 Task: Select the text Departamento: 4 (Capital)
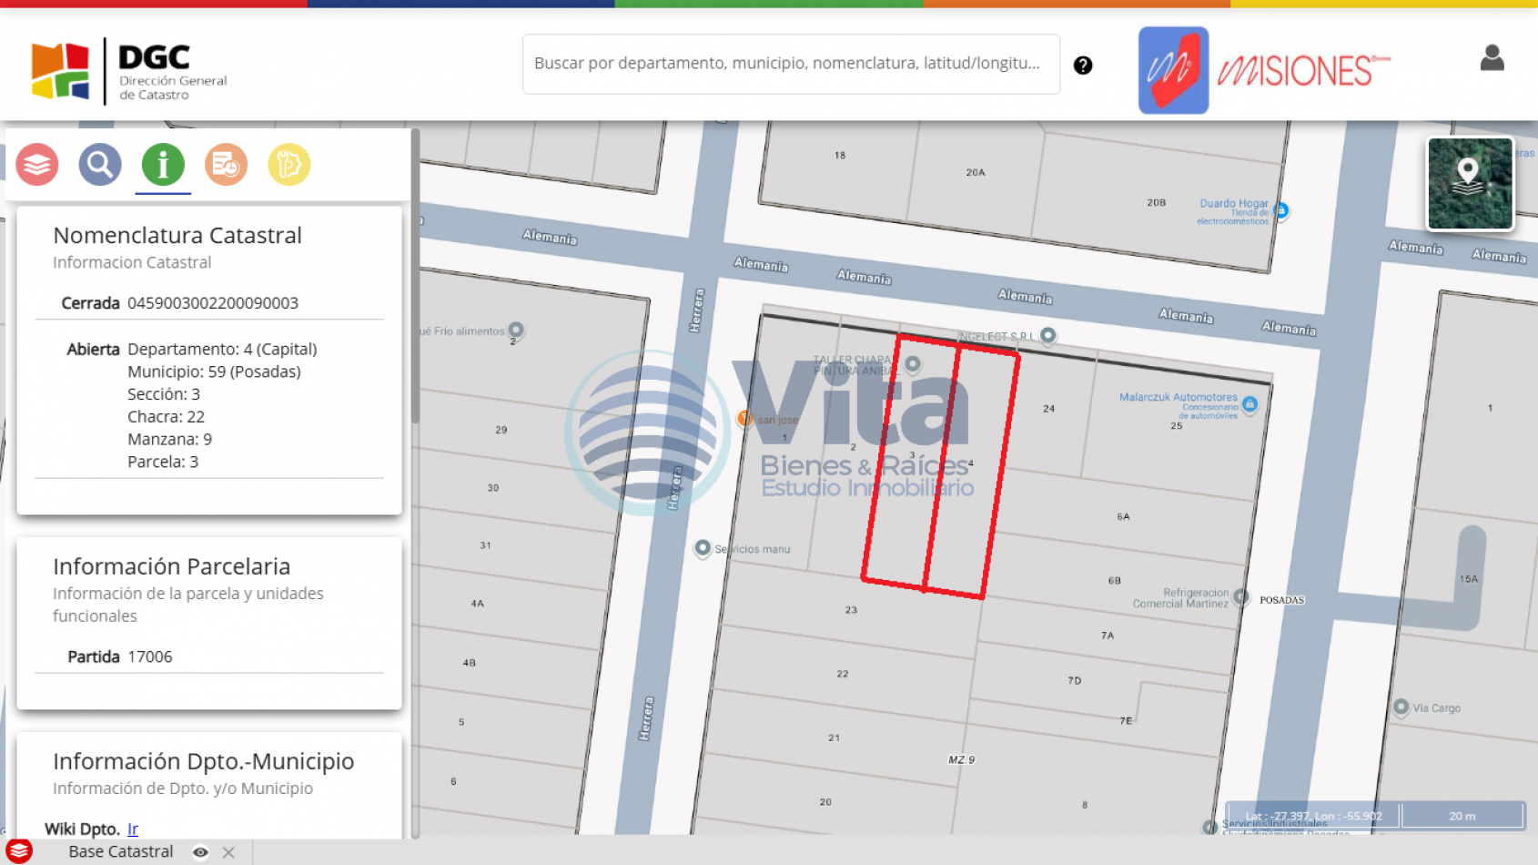tap(222, 349)
